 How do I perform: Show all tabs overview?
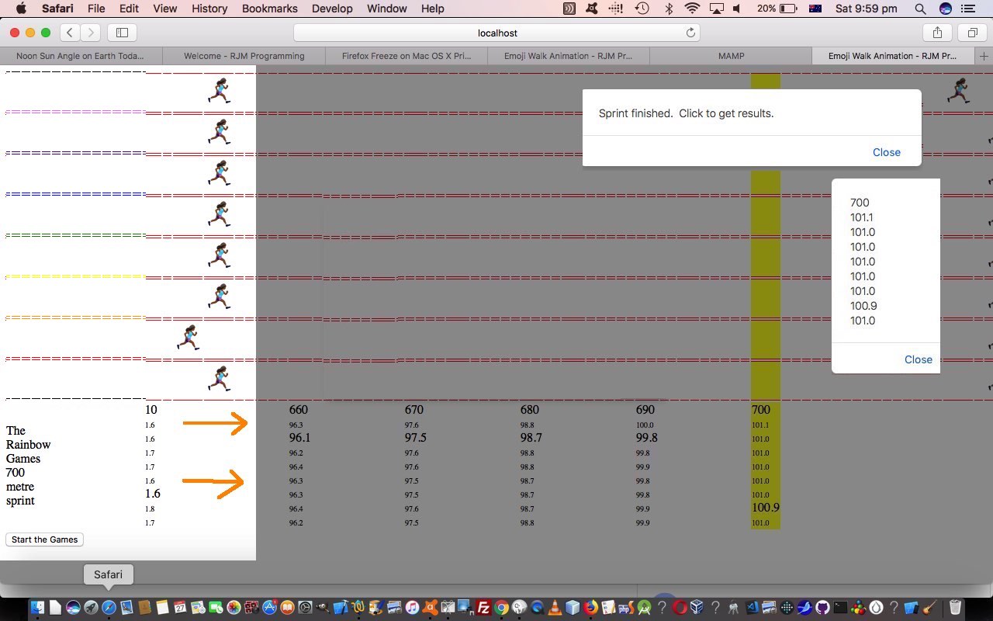972,33
